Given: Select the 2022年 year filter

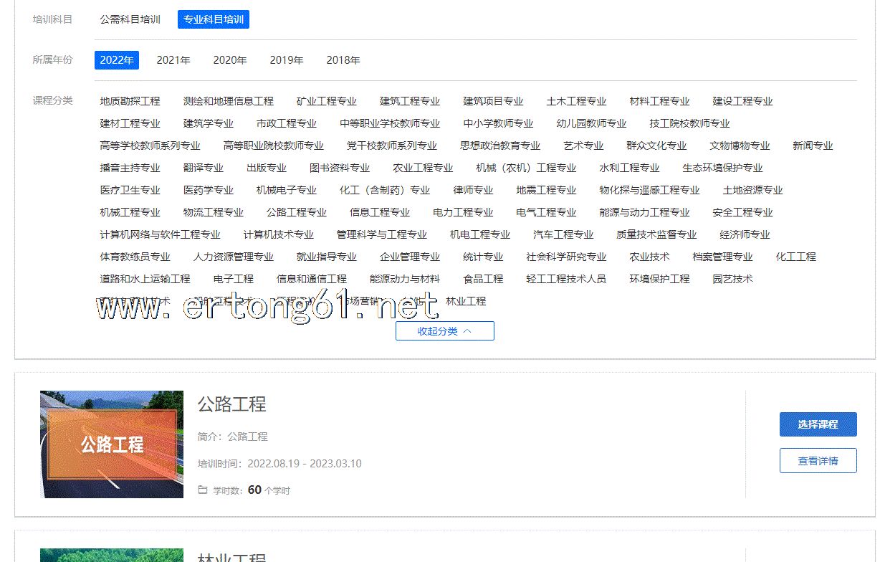Looking at the screenshot, I should (x=116, y=60).
